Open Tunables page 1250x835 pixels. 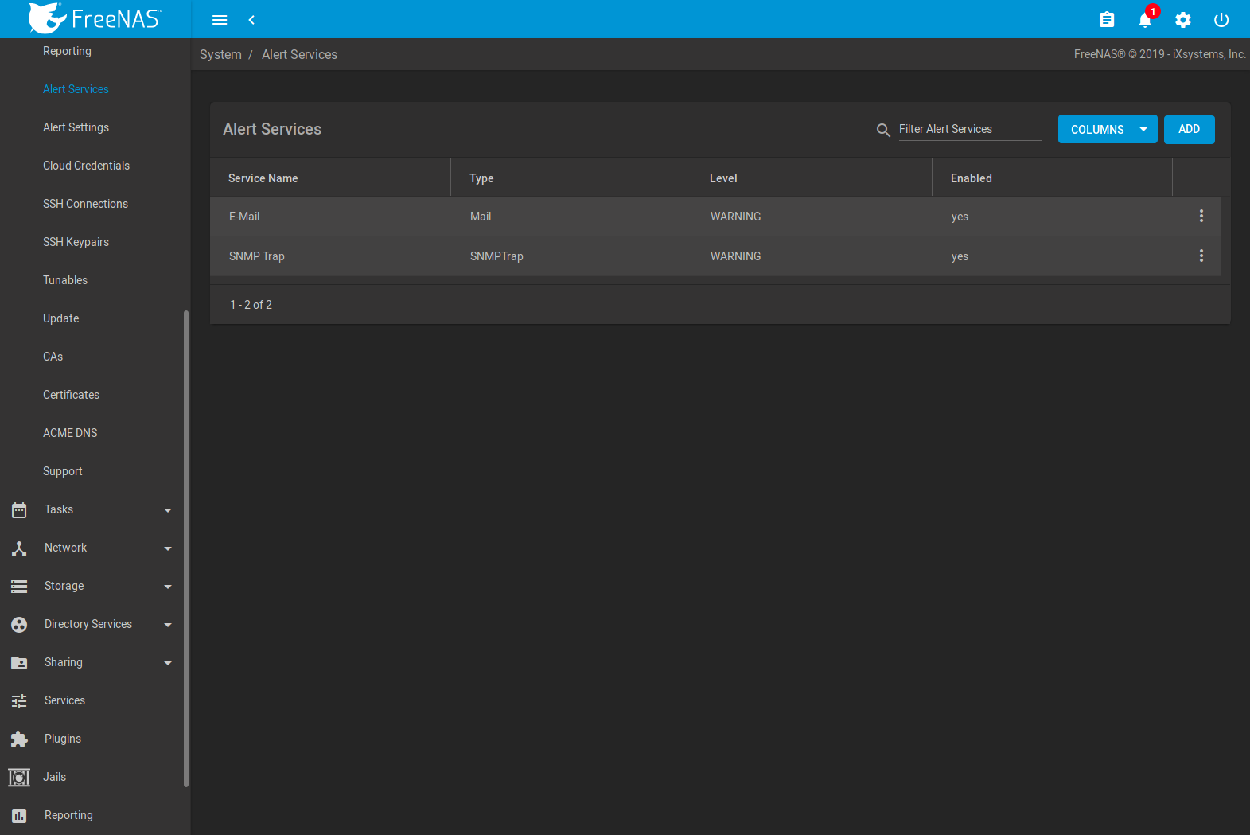[x=65, y=280]
